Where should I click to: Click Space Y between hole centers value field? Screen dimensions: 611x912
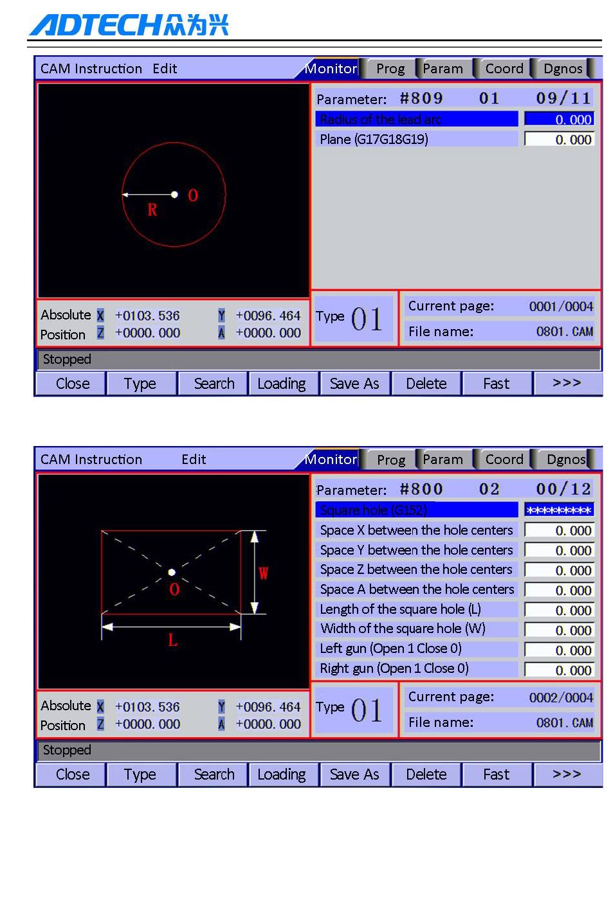pos(559,550)
